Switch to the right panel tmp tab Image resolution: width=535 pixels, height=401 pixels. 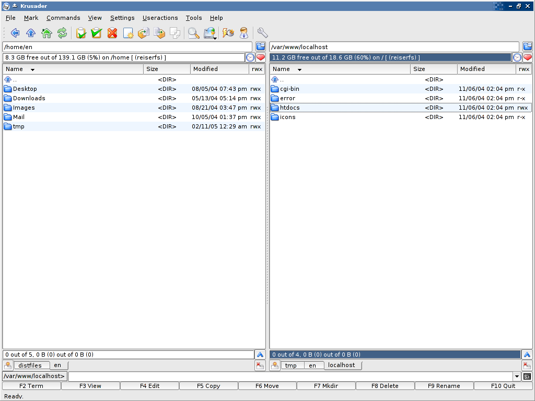pos(292,365)
